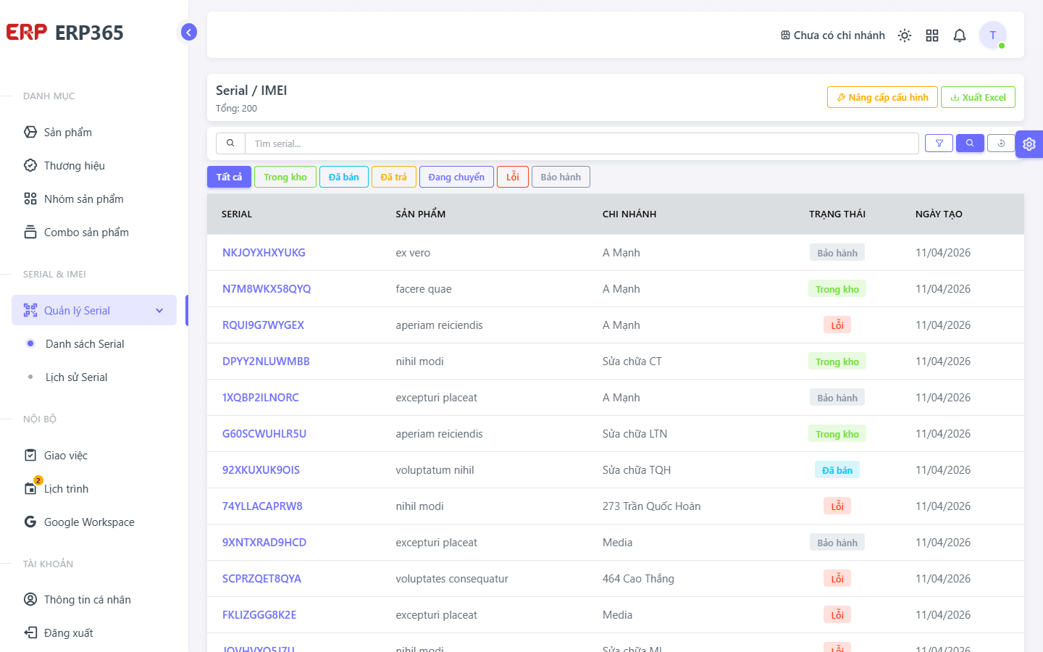Switch to the Đã bán filter tab

(x=344, y=177)
